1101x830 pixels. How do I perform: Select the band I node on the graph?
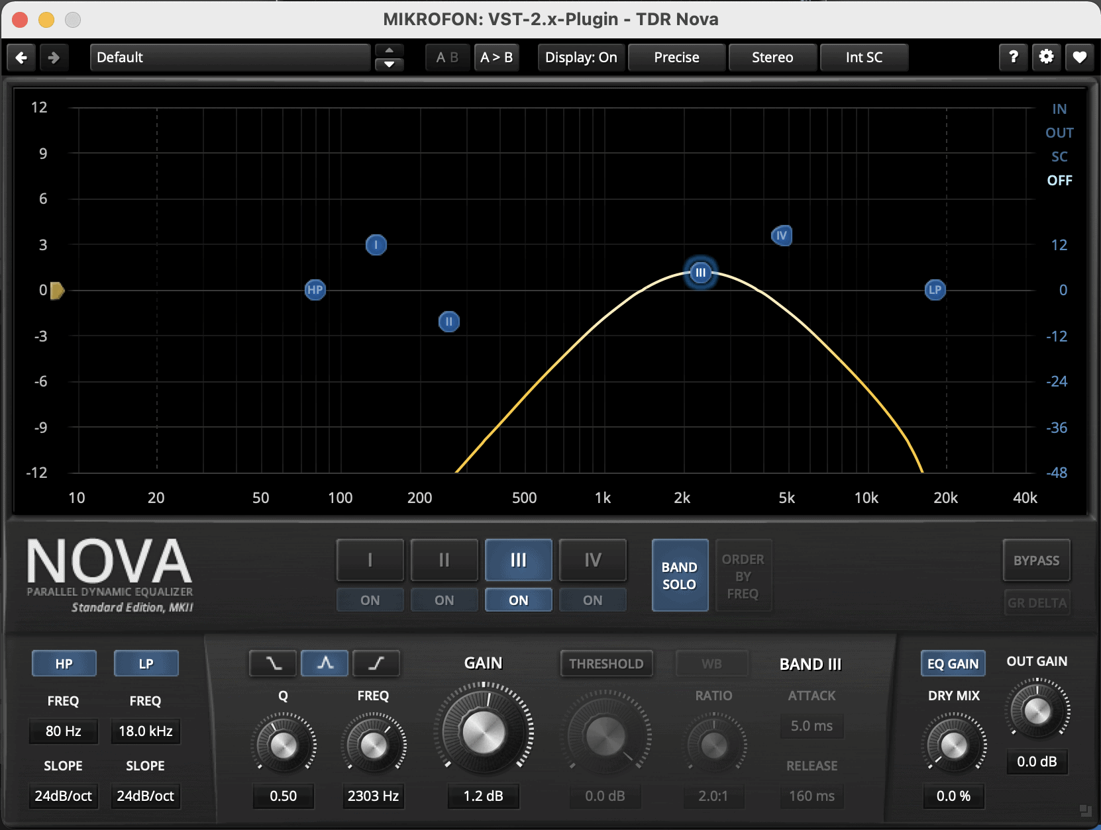(x=376, y=246)
